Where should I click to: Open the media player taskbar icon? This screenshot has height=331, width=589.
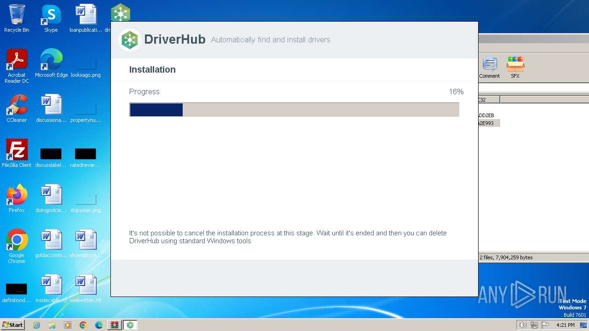point(68,325)
